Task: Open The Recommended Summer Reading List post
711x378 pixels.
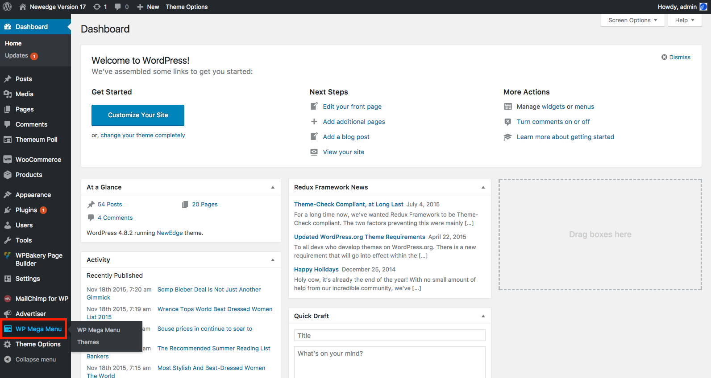Action: coord(214,348)
